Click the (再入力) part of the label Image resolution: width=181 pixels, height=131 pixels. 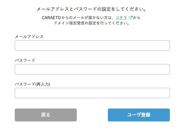43,84
